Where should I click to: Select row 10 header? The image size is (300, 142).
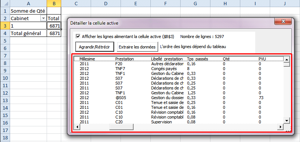coord(5,78)
